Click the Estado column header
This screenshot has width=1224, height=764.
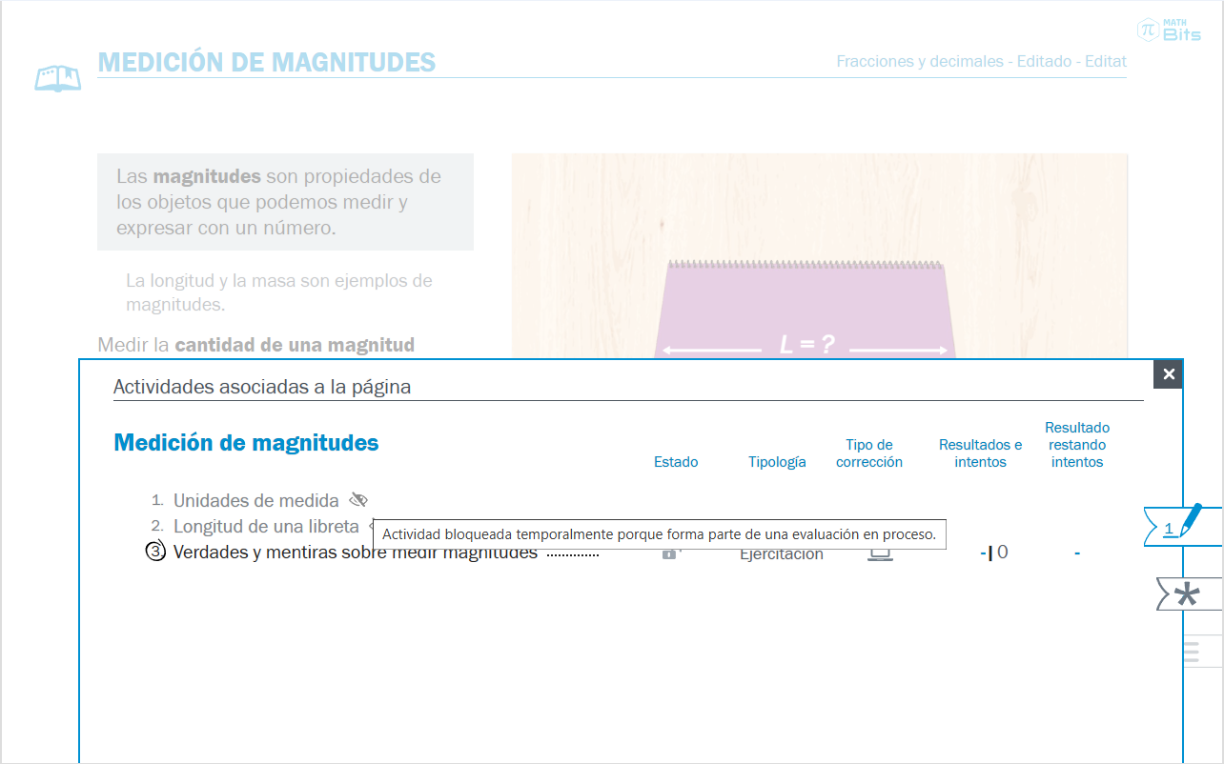point(676,462)
